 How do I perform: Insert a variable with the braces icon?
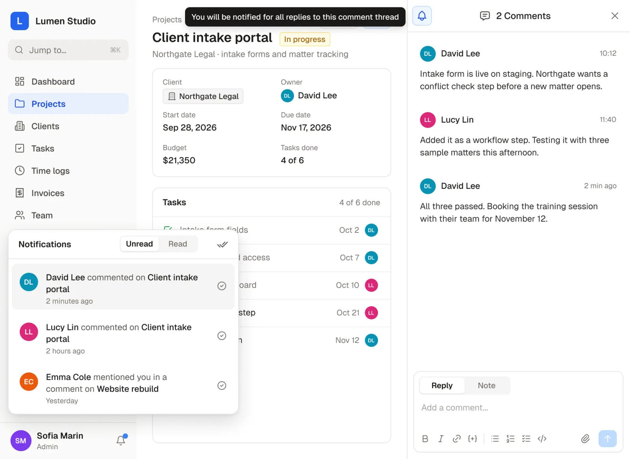[472, 439]
